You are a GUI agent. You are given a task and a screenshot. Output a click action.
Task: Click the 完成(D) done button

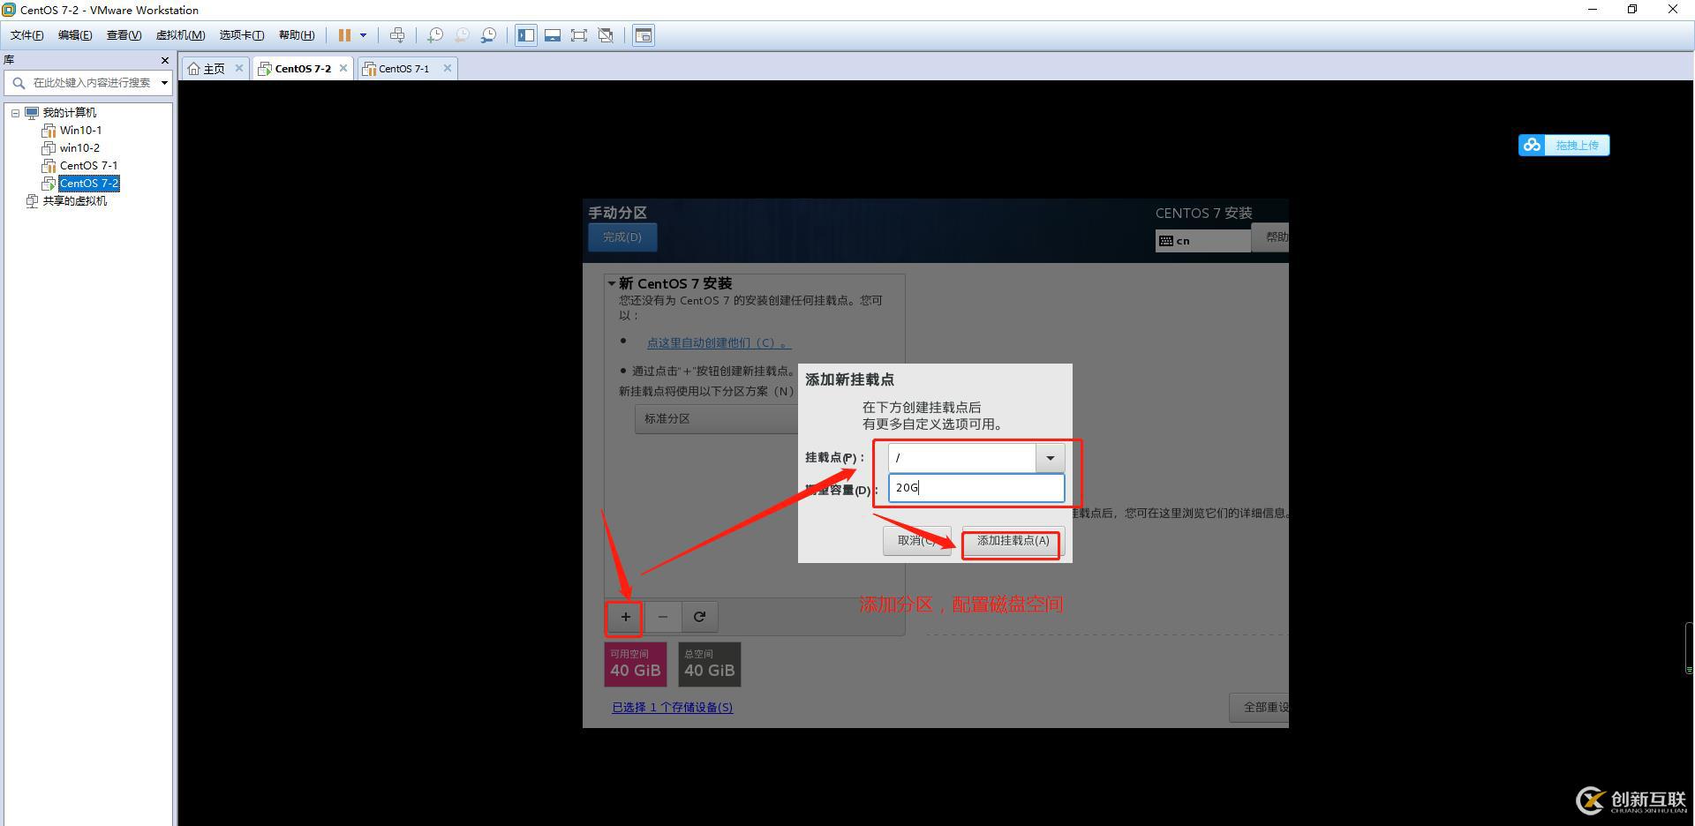coord(622,237)
